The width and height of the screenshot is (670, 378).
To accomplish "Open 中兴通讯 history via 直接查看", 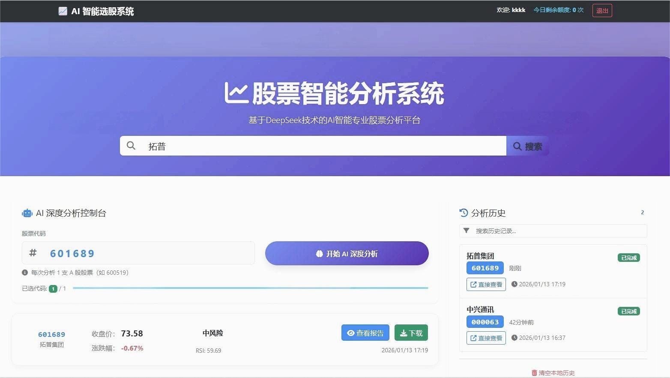I will [486, 338].
